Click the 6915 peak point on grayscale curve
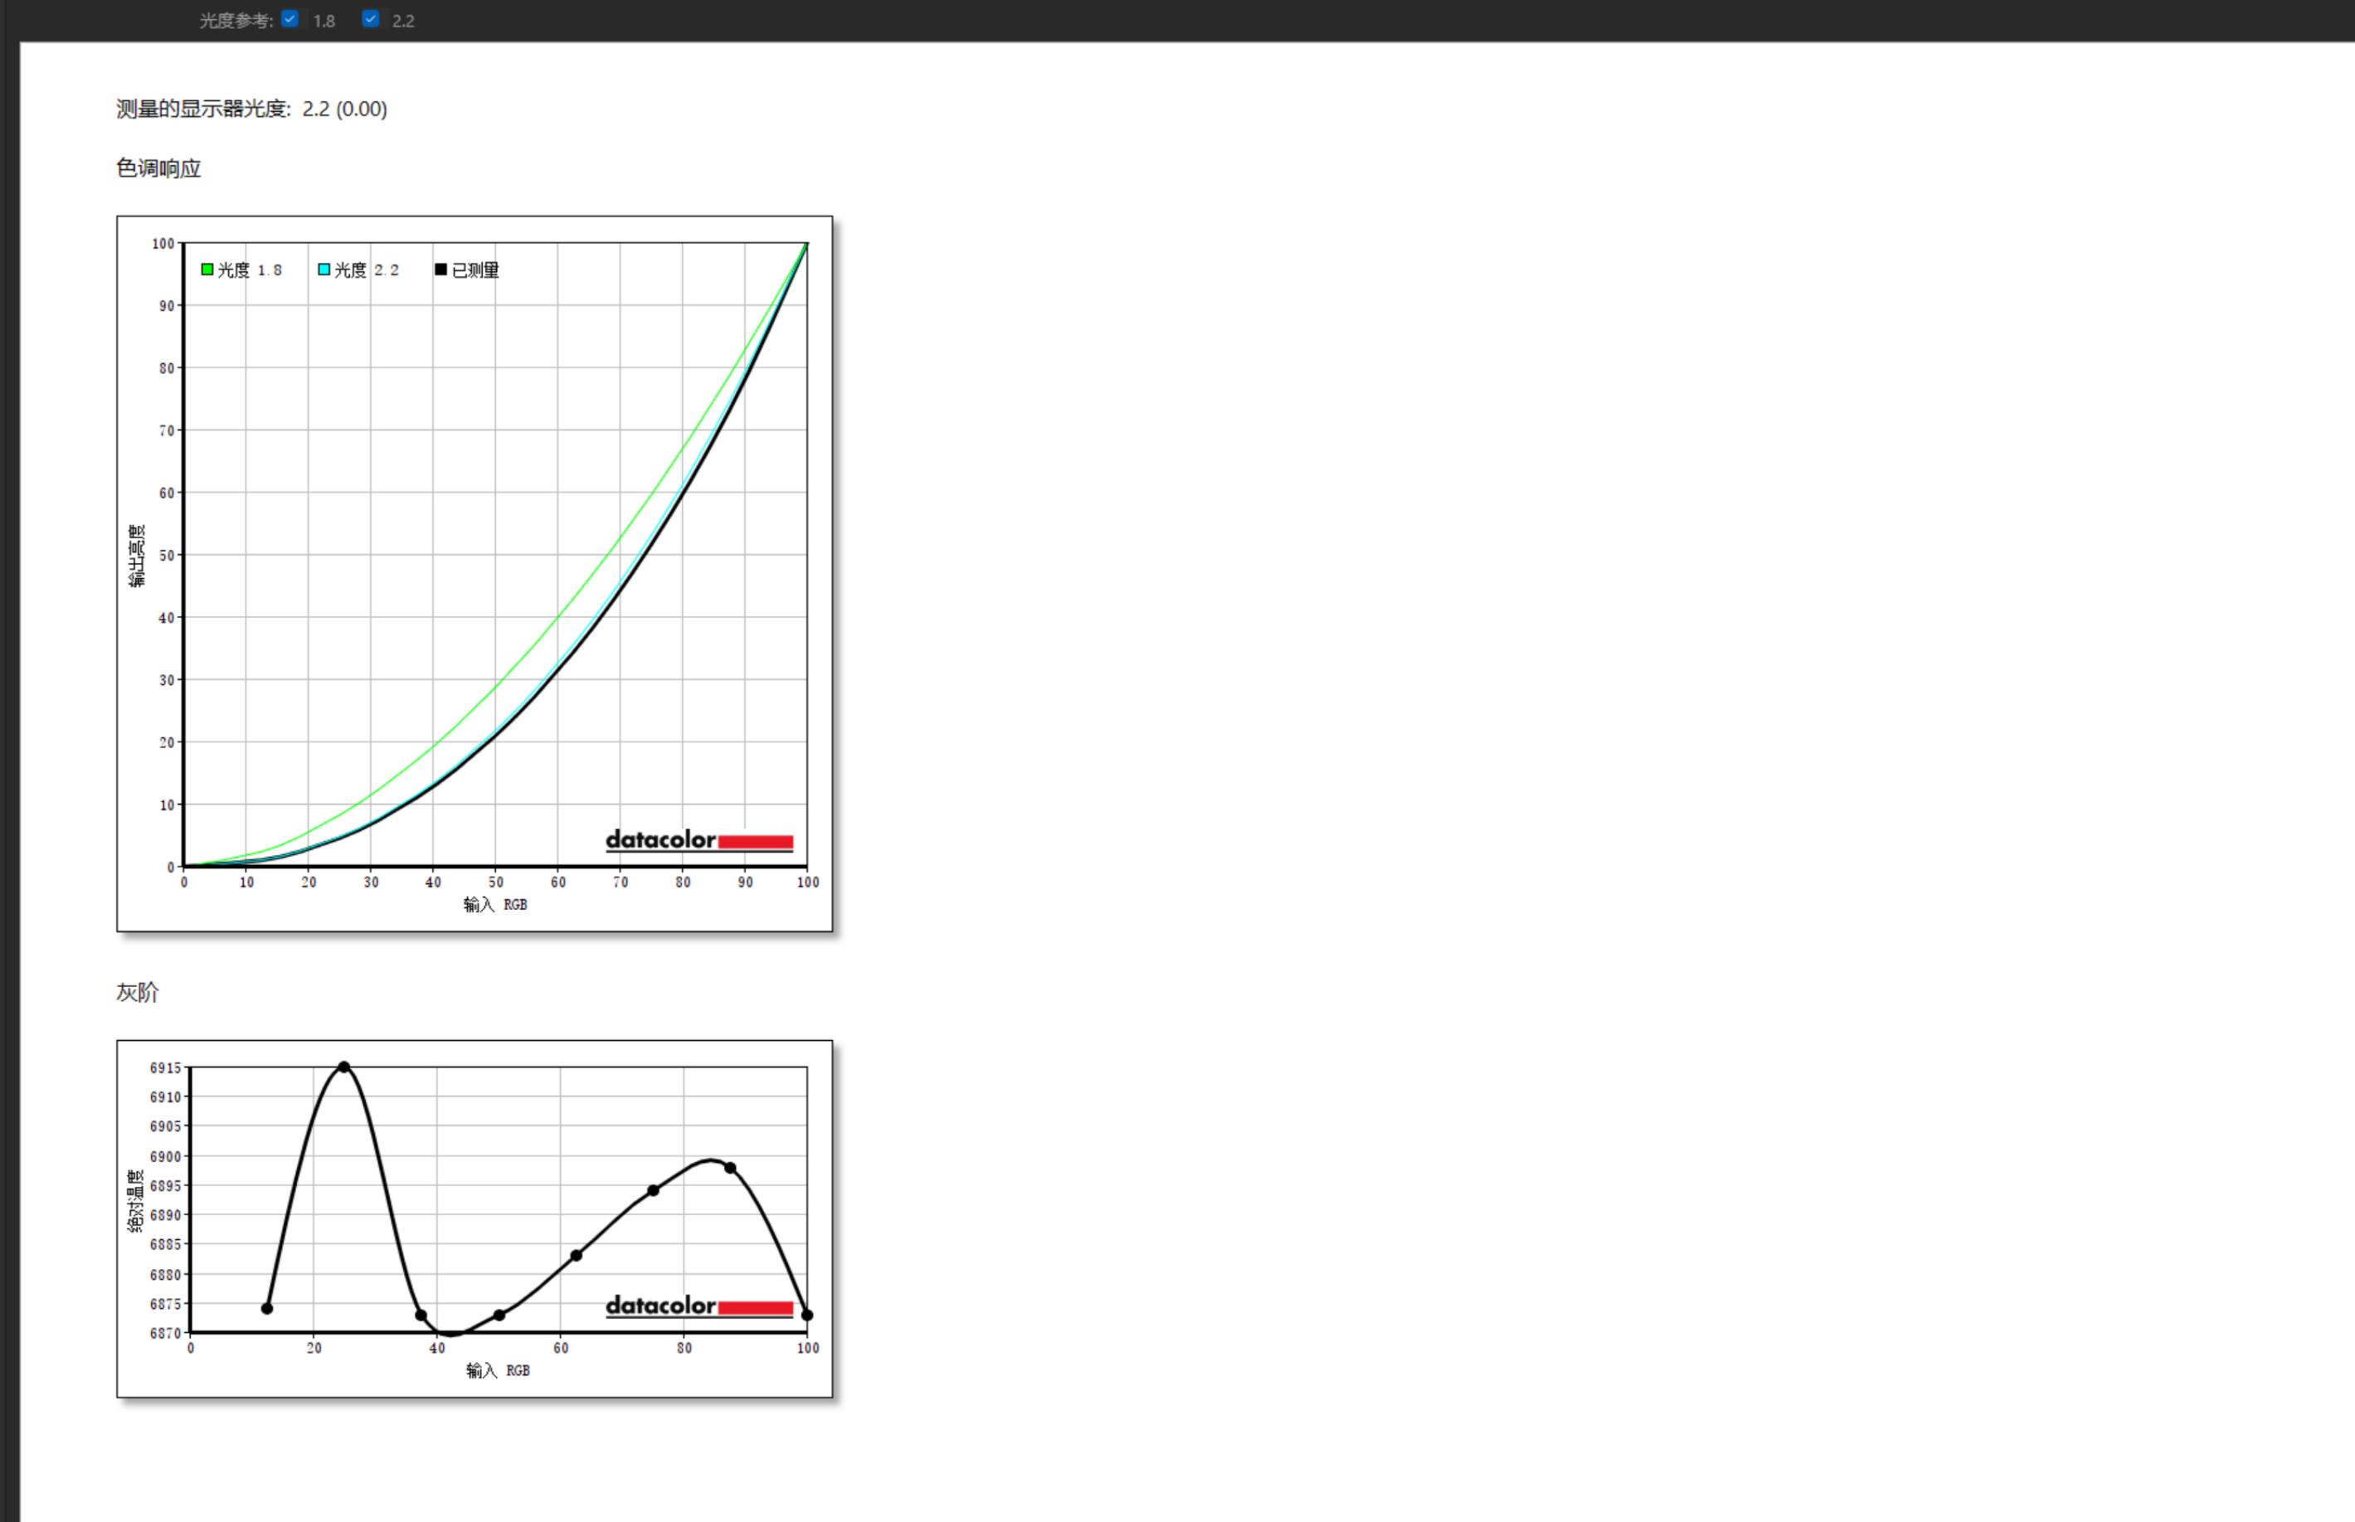The width and height of the screenshot is (2355, 1522). [x=344, y=1067]
